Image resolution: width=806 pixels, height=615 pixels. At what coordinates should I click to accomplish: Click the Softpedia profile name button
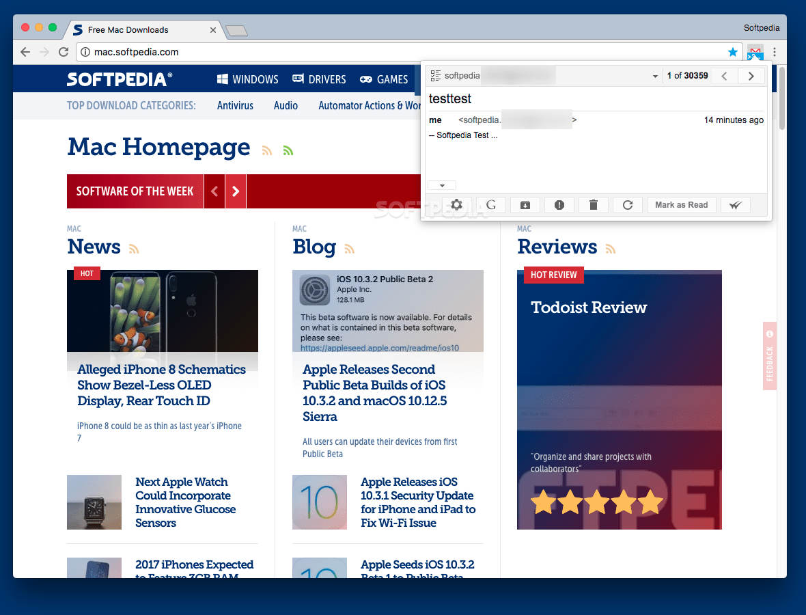coord(762,28)
